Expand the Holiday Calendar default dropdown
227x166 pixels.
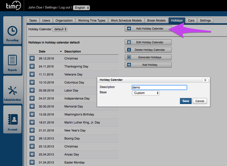[x=60, y=29]
